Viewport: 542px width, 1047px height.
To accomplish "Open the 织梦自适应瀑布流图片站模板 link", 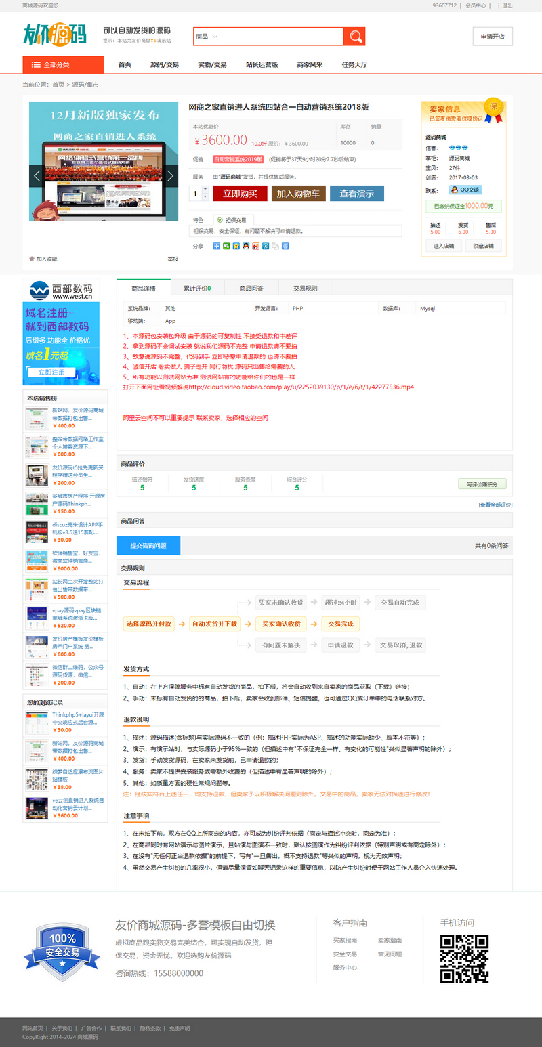I will (x=78, y=775).
